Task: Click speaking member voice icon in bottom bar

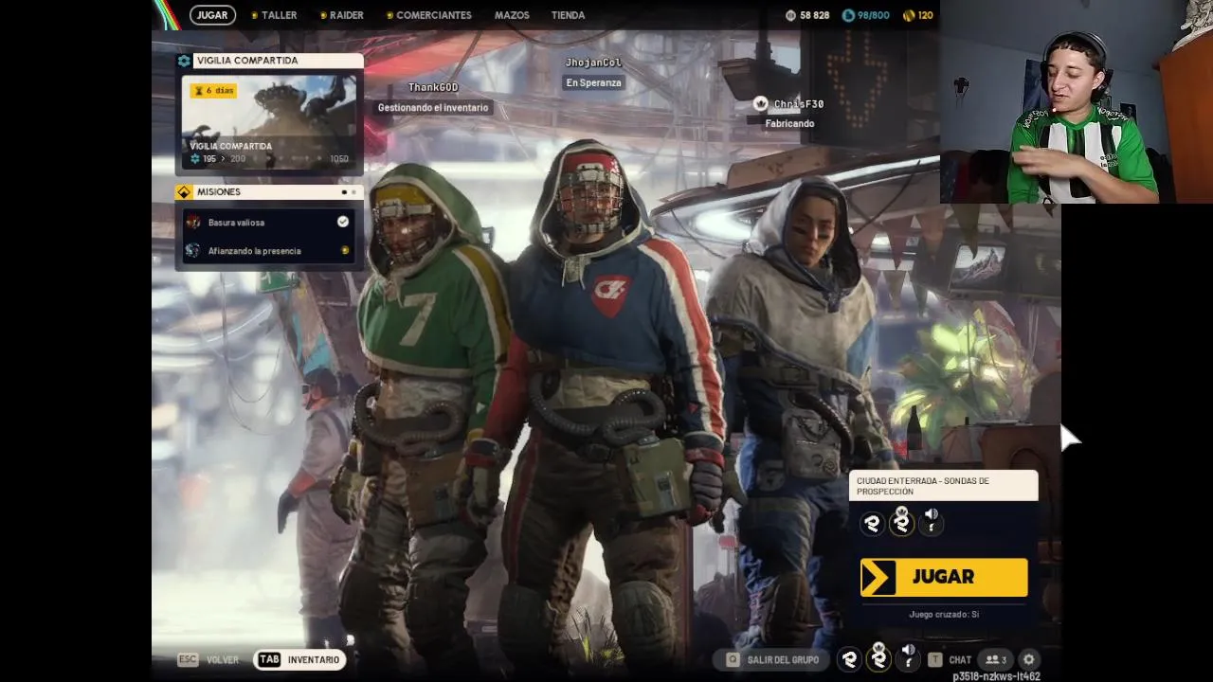Action: tap(908, 656)
